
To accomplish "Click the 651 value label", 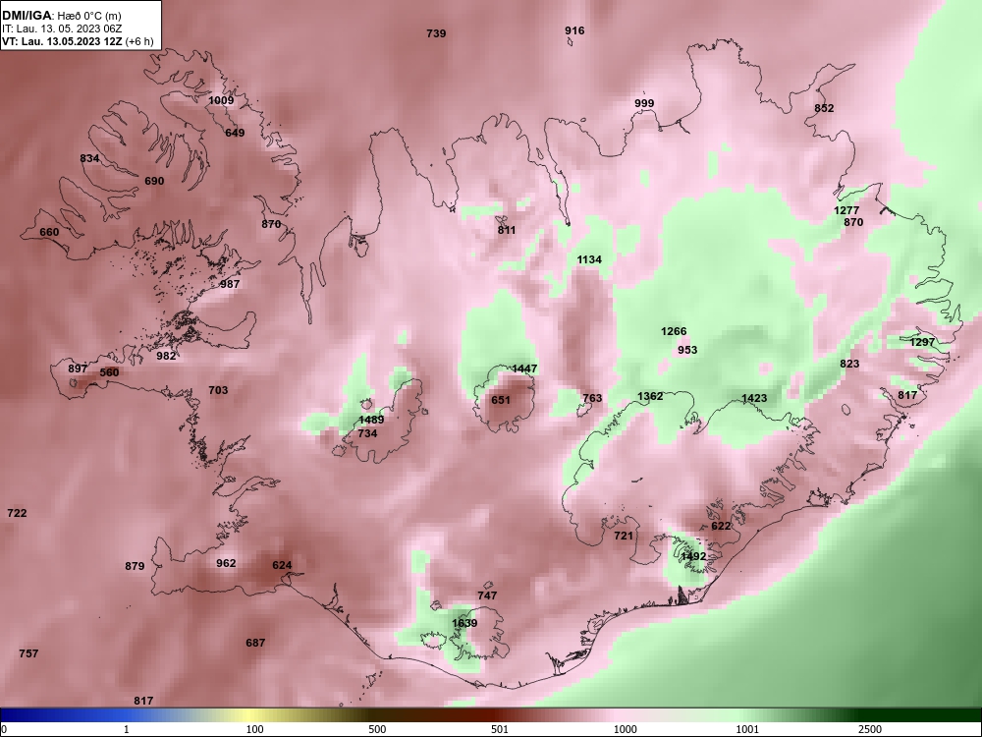I will point(501,400).
